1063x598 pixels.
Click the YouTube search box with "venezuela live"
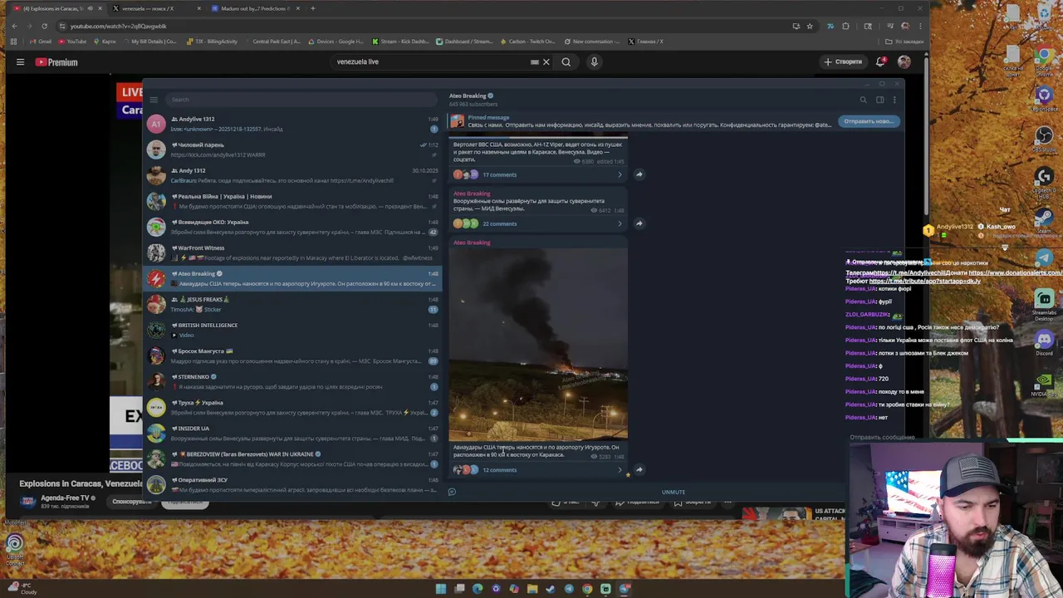(432, 61)
